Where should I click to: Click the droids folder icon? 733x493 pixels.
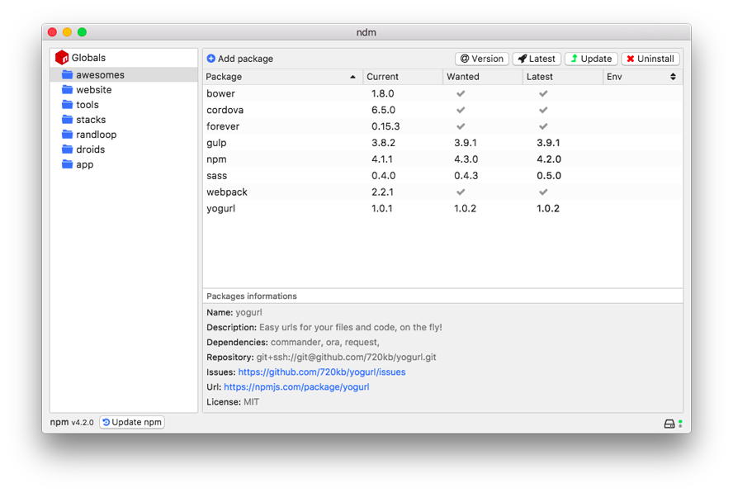[68, 149]
